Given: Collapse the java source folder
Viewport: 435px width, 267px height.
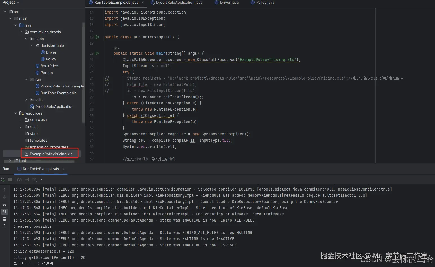Looking at the screenshot, I should pos(16,25).
